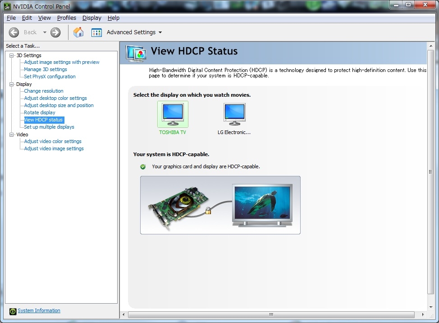Viewport: 439px width, 323px height.
Task: Collapse the Video tree node
Action: coord(11,135)
